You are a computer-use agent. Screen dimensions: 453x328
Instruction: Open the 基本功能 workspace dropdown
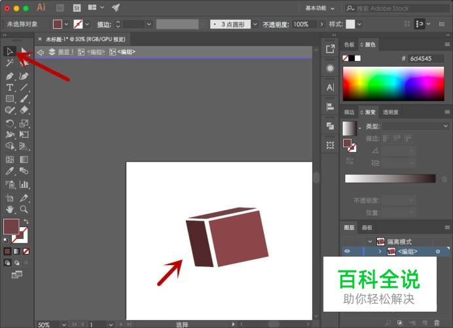323,8
